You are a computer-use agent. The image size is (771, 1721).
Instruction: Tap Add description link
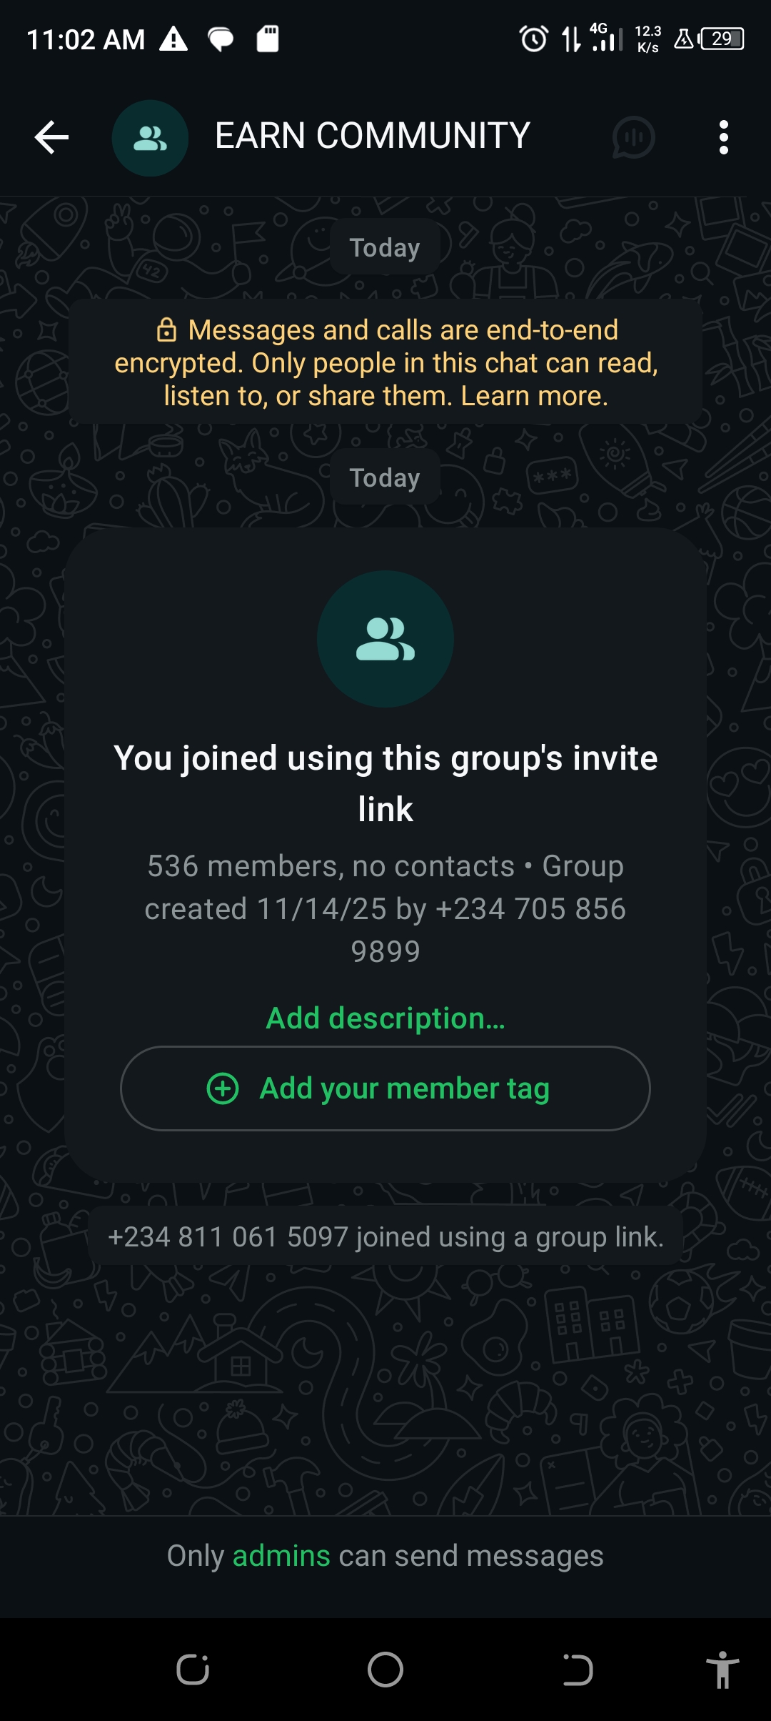pyautogui.click(x=385, y=1018)
